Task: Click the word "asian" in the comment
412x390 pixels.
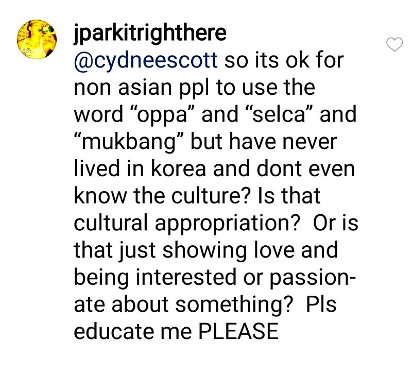Action: (x=145, y=88)
